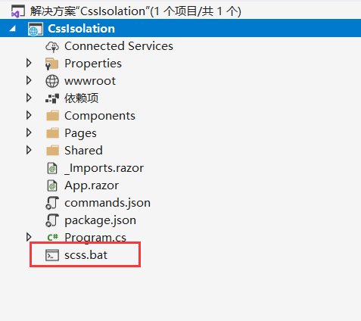Click the Visual Studio solution icon

pos(18,11)
